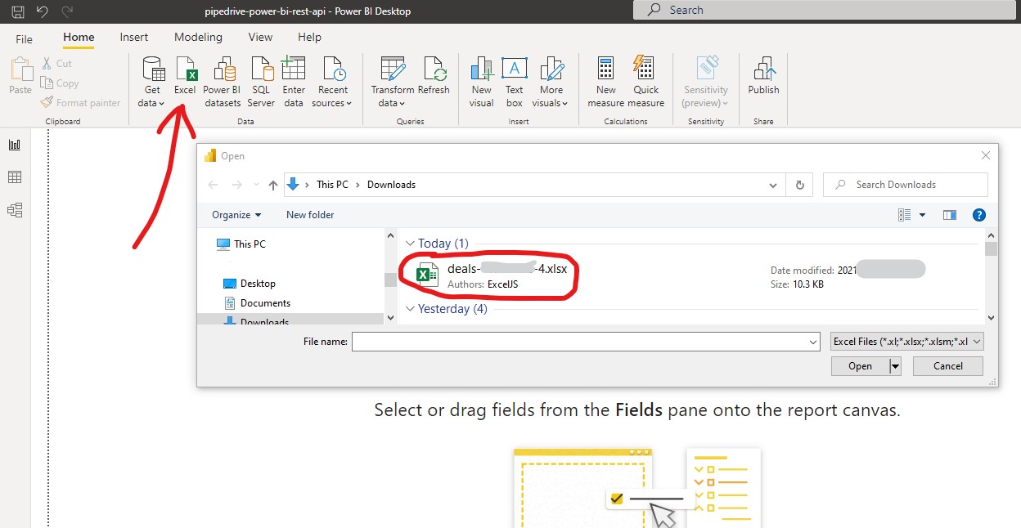Select This PC in navigation tree

pyautogui.click(x=241, y=244)
